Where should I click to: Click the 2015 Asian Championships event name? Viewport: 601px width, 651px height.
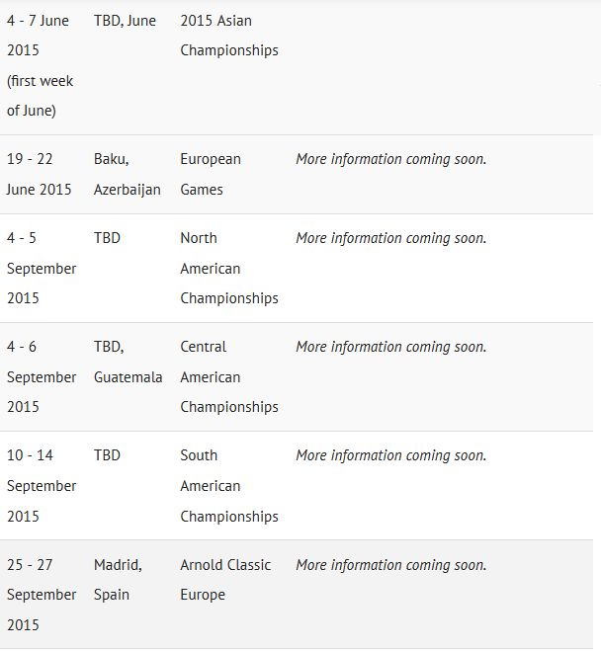(x=228, y=36)
